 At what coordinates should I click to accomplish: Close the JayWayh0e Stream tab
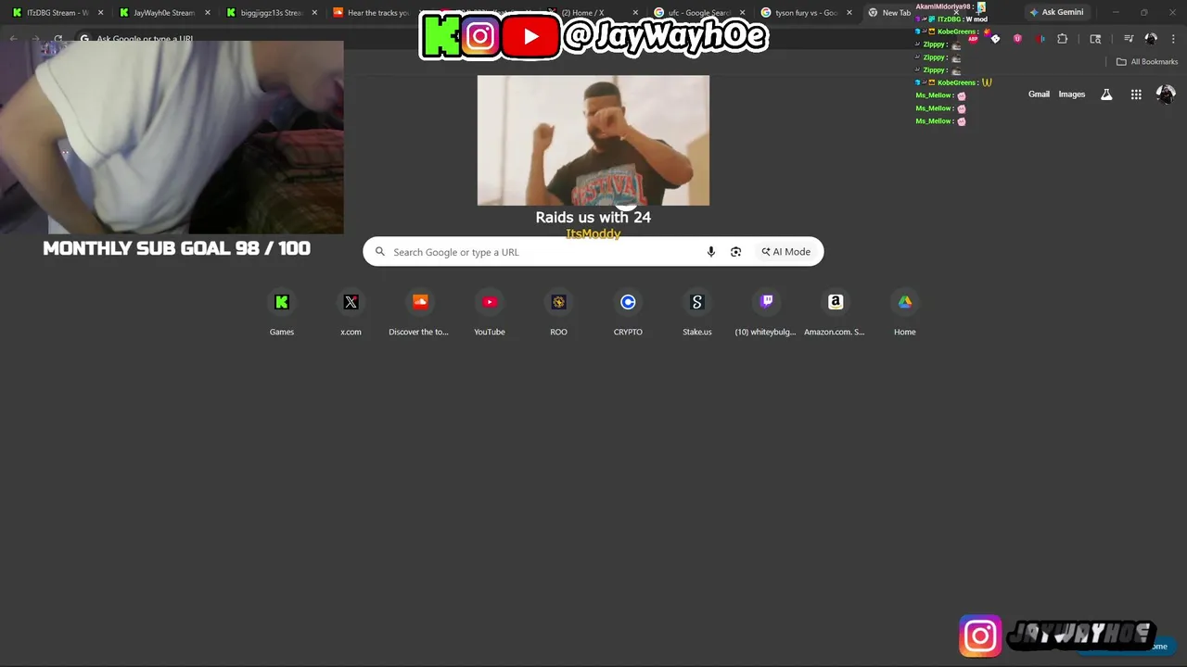click(x=208, y=13)
